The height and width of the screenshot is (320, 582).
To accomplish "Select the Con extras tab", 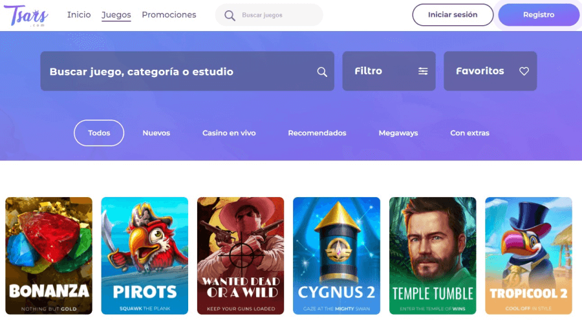I will (x=470, y=133).
